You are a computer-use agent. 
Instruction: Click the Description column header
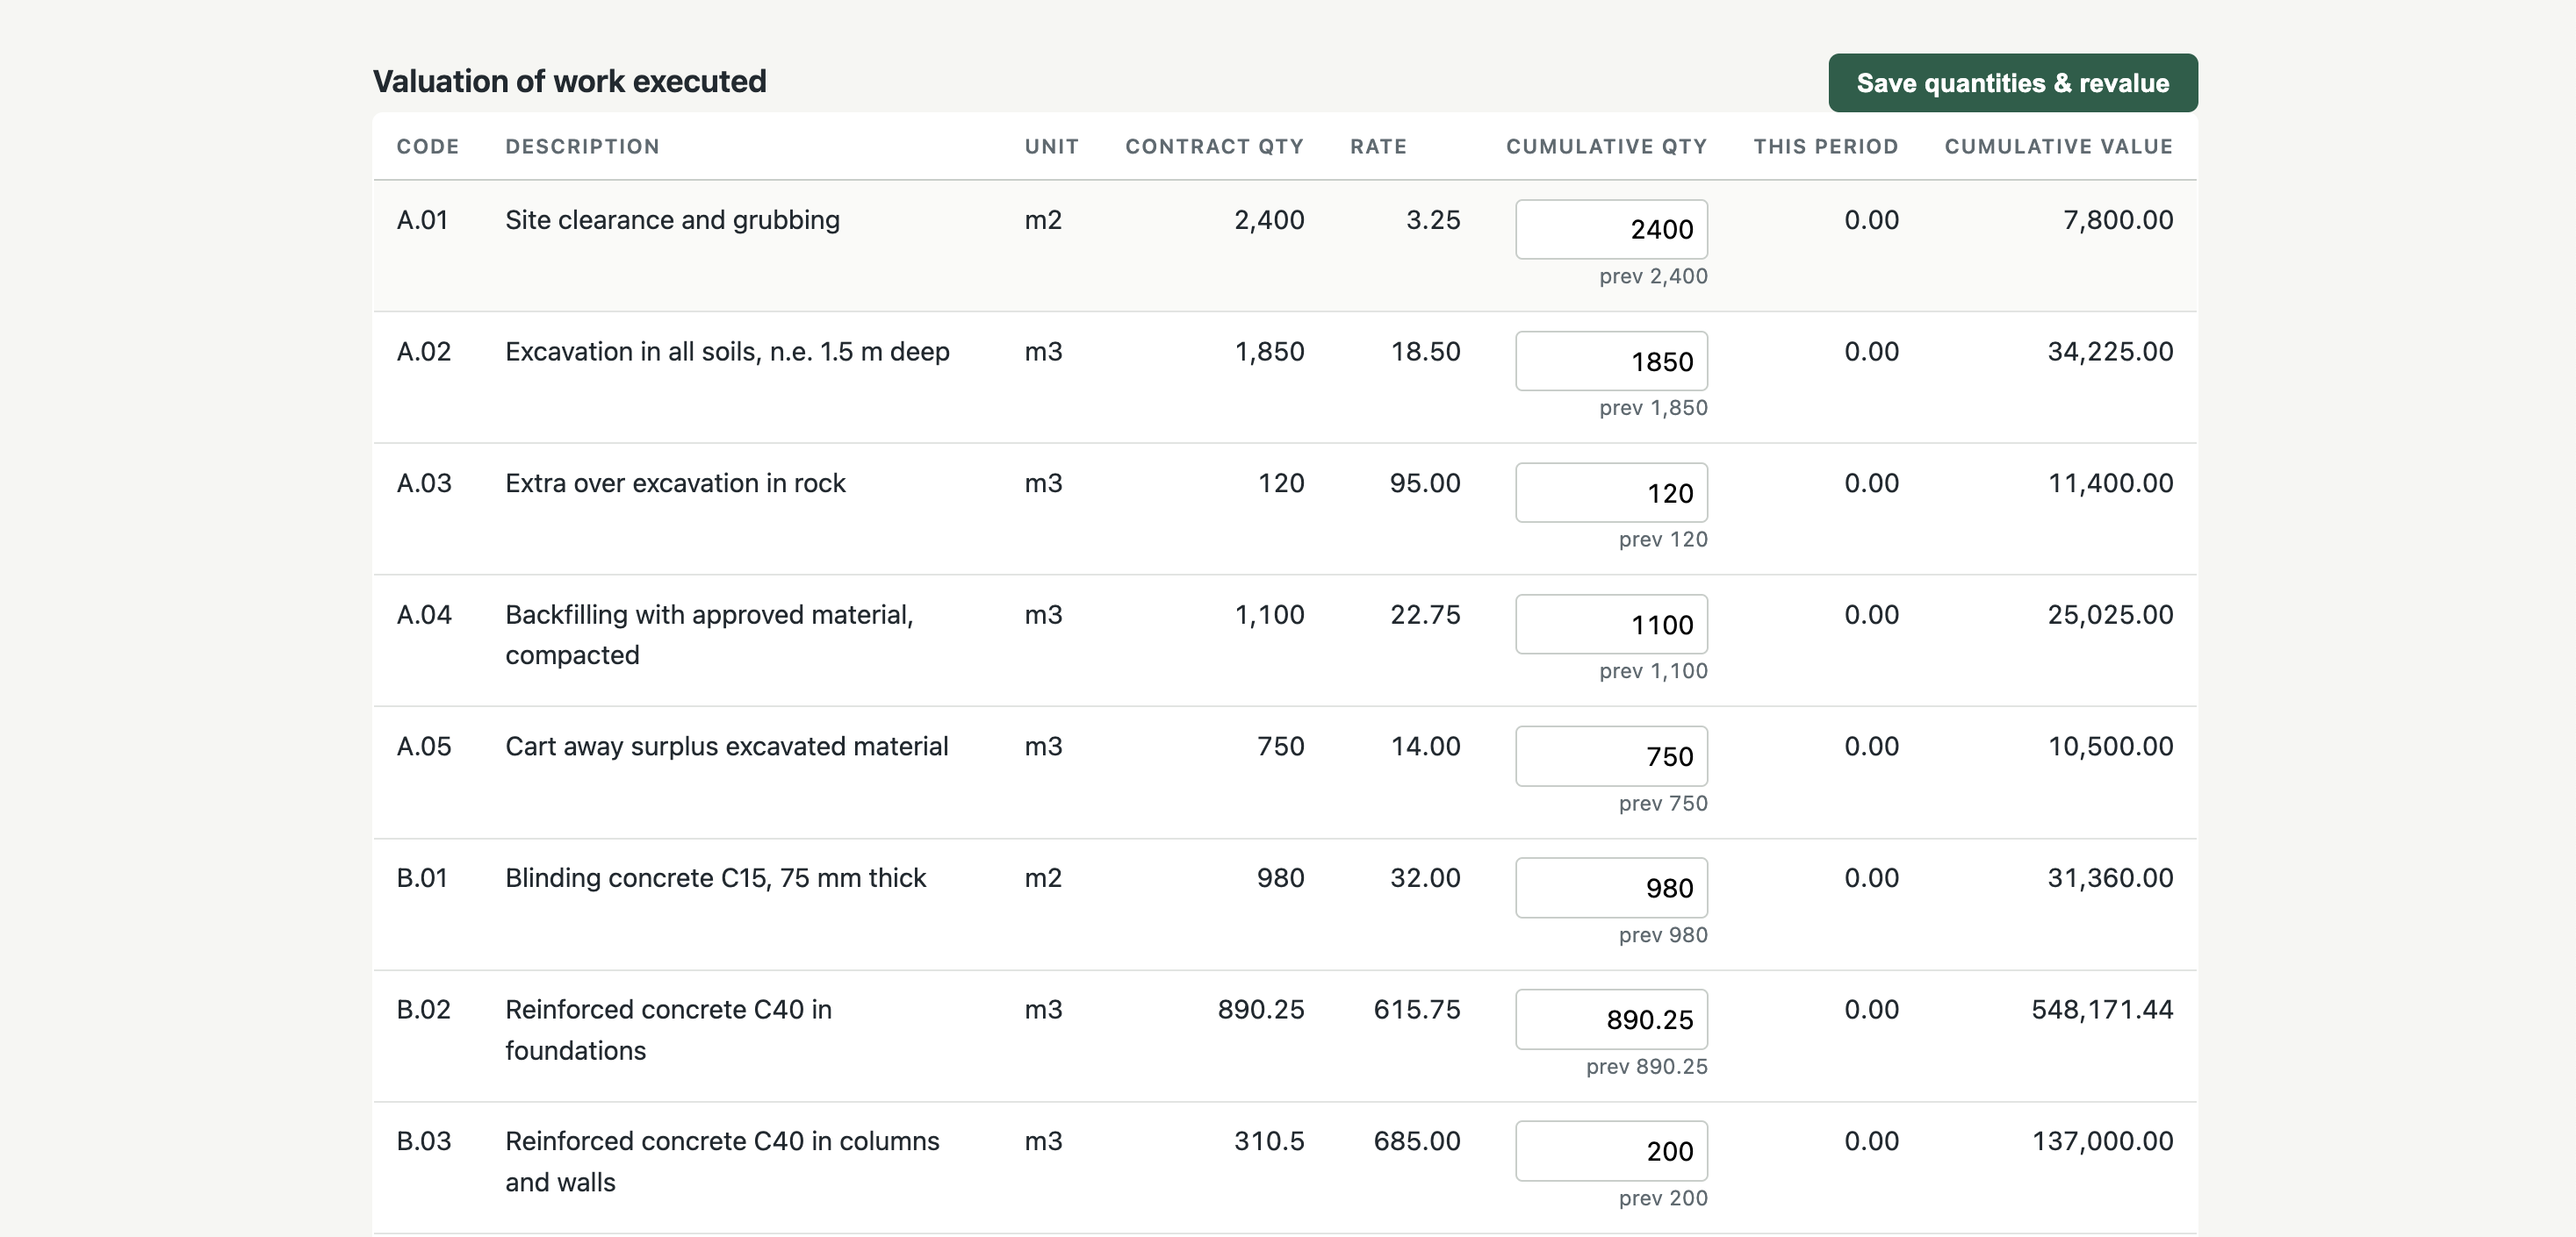click(582, 147)
